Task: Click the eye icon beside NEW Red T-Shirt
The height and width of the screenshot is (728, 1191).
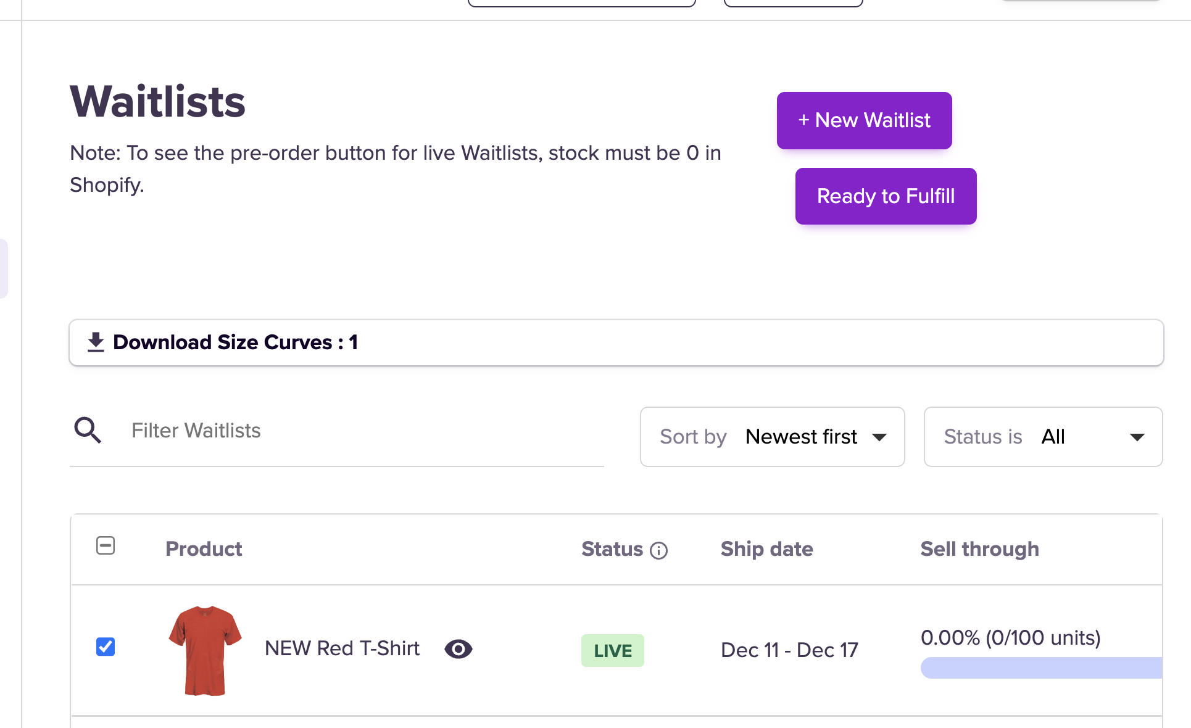Action: click(x=459, y=649)
